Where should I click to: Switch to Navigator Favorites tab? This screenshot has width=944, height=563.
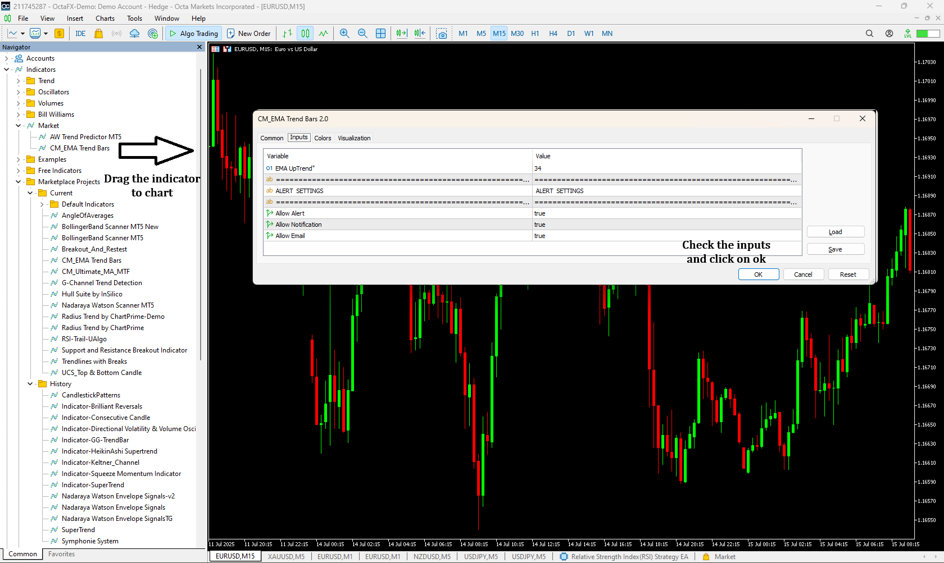click(61, 554)
